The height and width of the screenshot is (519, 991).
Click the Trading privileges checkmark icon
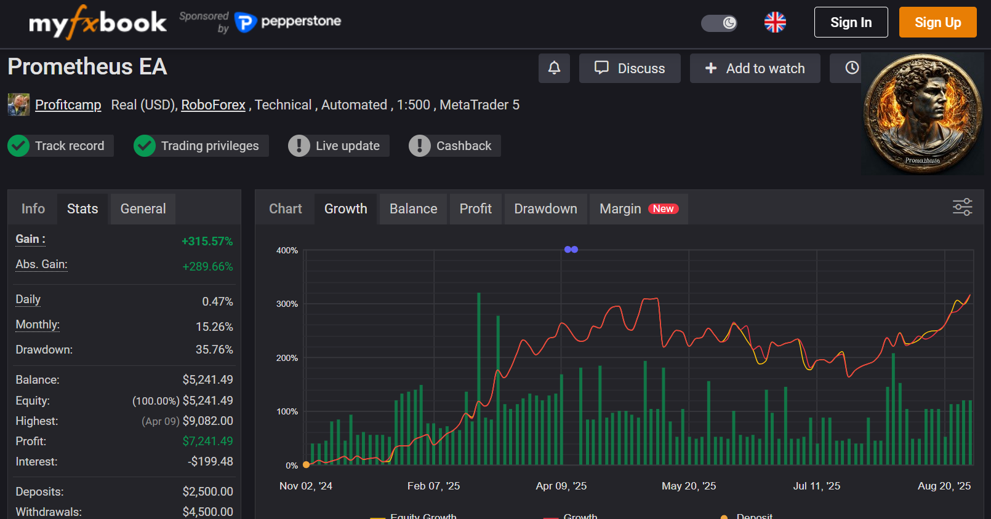pyautogui.click(x=145, y=146)
